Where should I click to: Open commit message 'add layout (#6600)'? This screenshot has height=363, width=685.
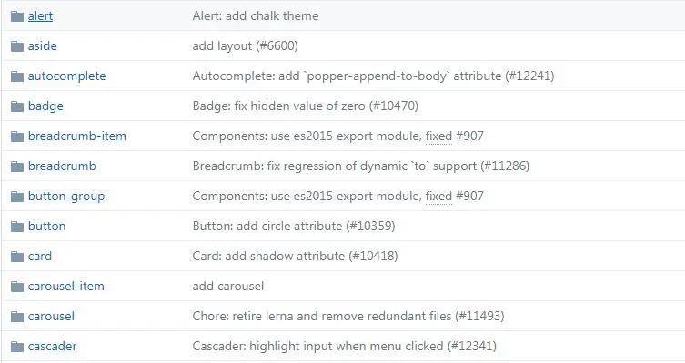click(245, 45)
